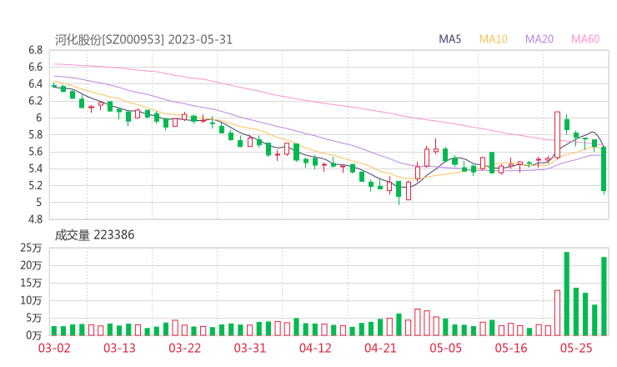Click the 05-16 date label
This screenshot has width=617, height=367.
511,348
